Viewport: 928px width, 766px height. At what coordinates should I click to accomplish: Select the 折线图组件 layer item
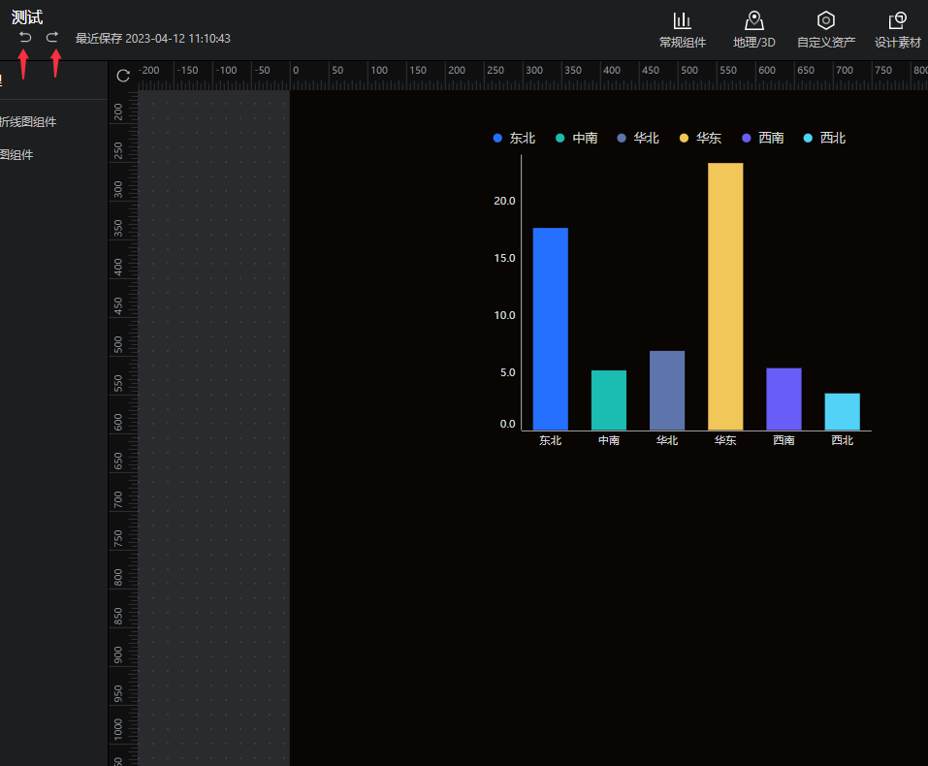28,122
